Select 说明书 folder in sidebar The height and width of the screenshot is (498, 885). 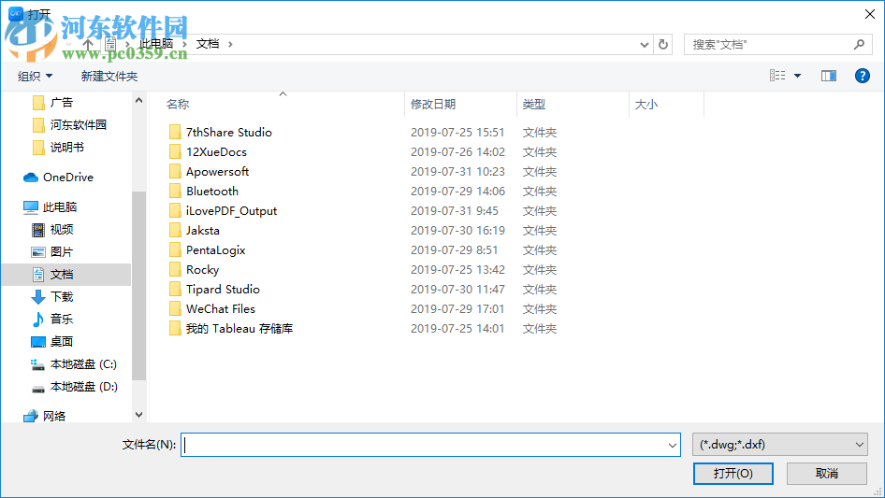point(67,148)
